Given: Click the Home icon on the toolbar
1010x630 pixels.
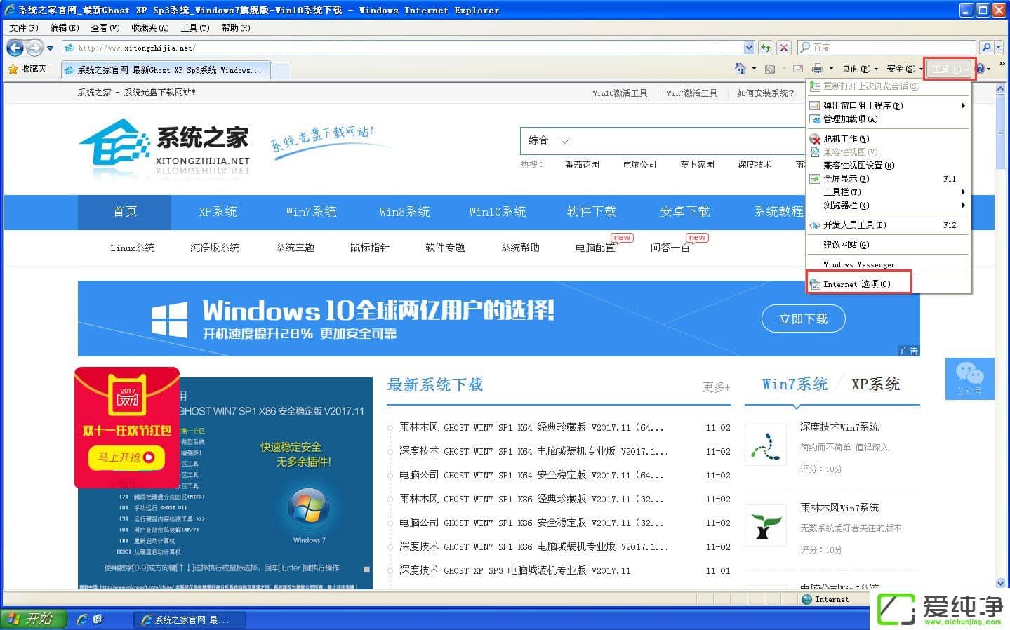Looking at the screenshot, I should pos(740,69).
